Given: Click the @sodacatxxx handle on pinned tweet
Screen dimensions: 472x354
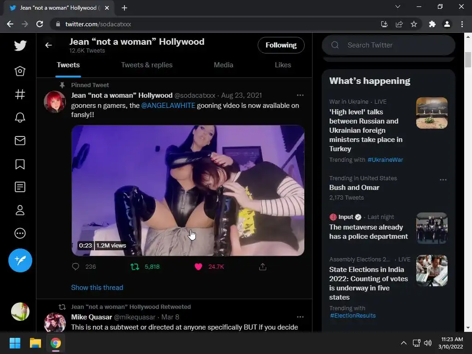Looking at the screenshot, I should [195, 95].
